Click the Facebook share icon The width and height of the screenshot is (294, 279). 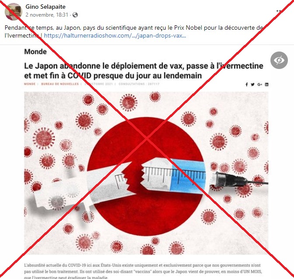click(247, 85)
